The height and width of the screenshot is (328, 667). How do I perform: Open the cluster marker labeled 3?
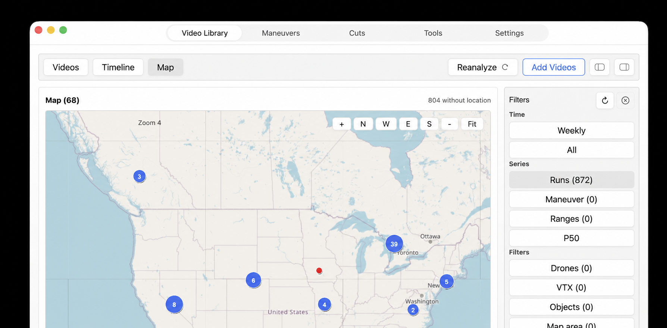(139, 176)
